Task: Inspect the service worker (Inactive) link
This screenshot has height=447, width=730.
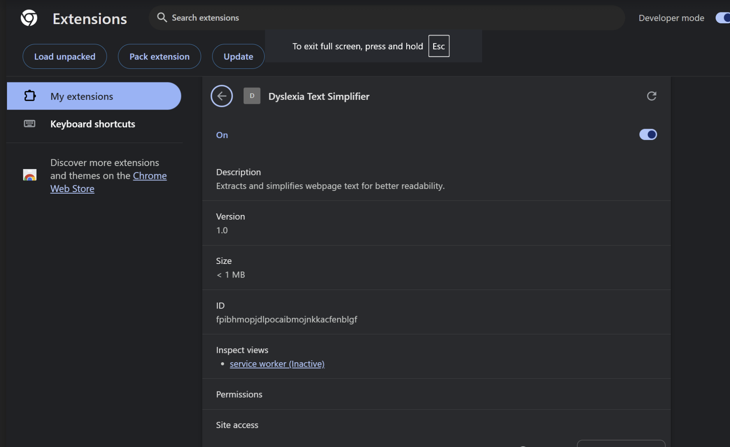Action: [x=277, y=364]
